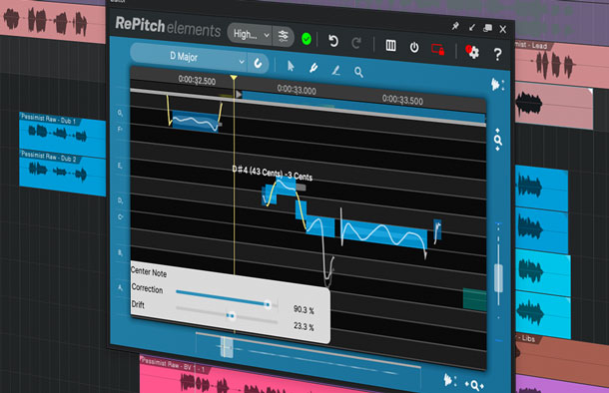Click the play marker beside the playhead
Screen dimensions: 609x393
click(x=239, y=95)
